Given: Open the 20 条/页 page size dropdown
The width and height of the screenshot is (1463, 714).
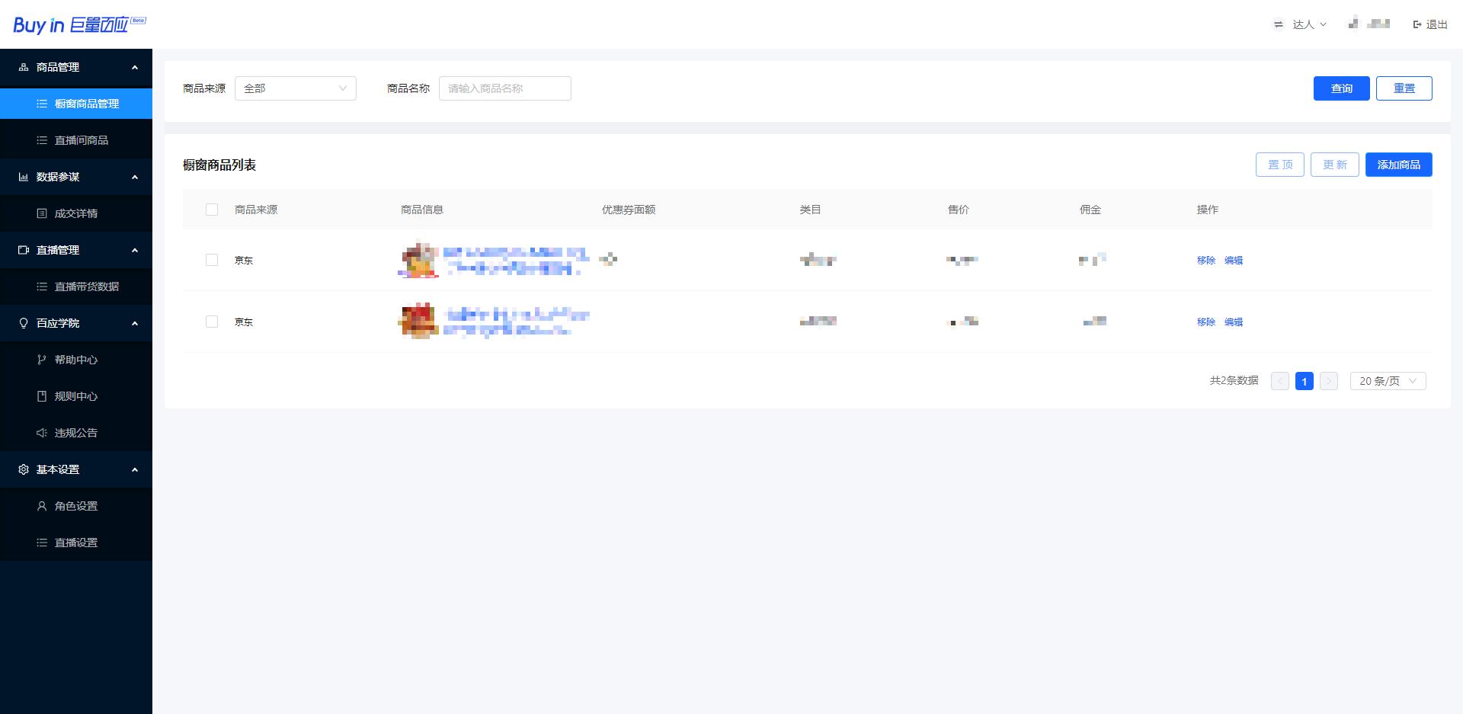Looking at the screenshot, I should click(1388, 381).
